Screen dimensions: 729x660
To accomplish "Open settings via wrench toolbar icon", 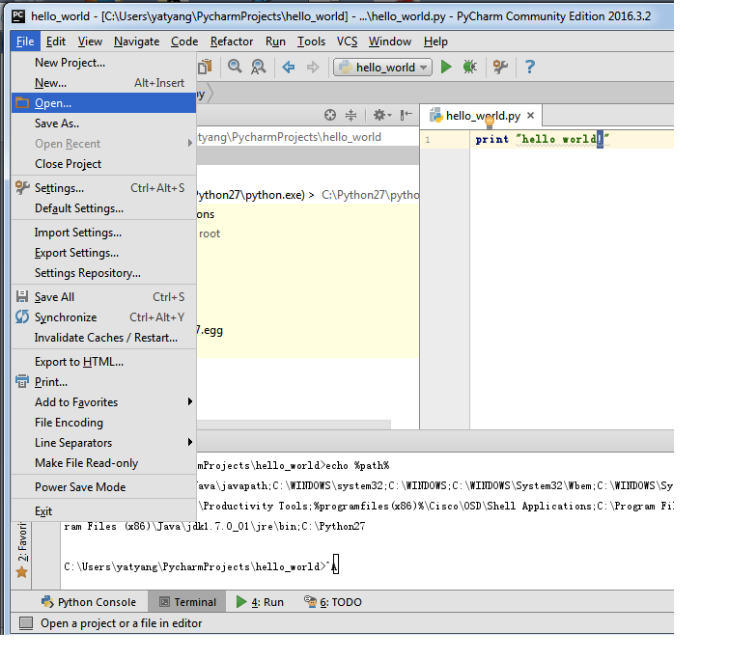I will (x=501, y=67).
